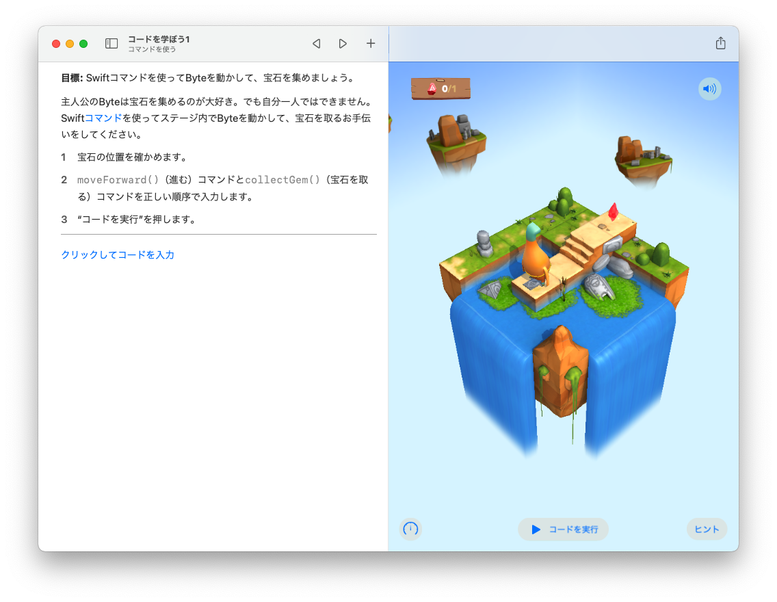This screenshot has height=602, width=777.
Task: Navigate back using the left arrow icon
Action: point(316,43)
